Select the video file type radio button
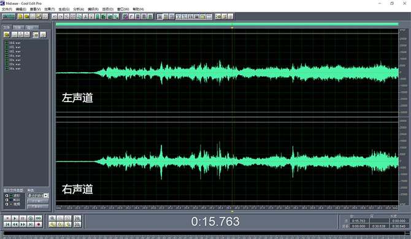This screenshot has height=239, width=411. click(7, 204)
